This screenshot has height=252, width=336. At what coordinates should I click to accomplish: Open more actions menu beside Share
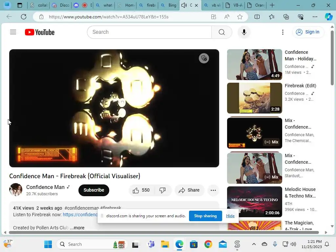click(x=213, y=190)
